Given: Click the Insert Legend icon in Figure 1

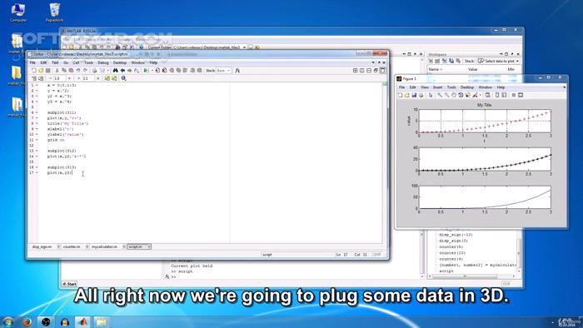Looking at the screenshot, I should (504, 95).
